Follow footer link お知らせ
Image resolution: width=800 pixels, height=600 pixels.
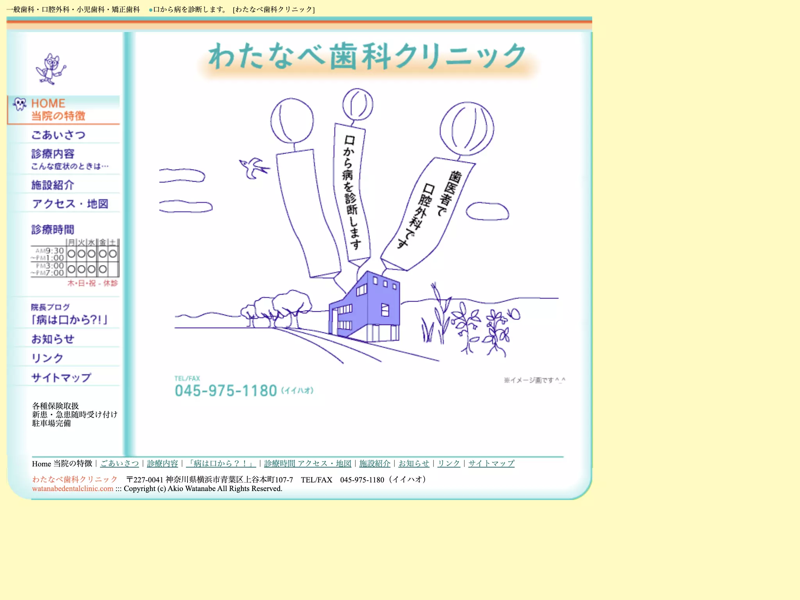pyautogui.click(x=414, y=464)
